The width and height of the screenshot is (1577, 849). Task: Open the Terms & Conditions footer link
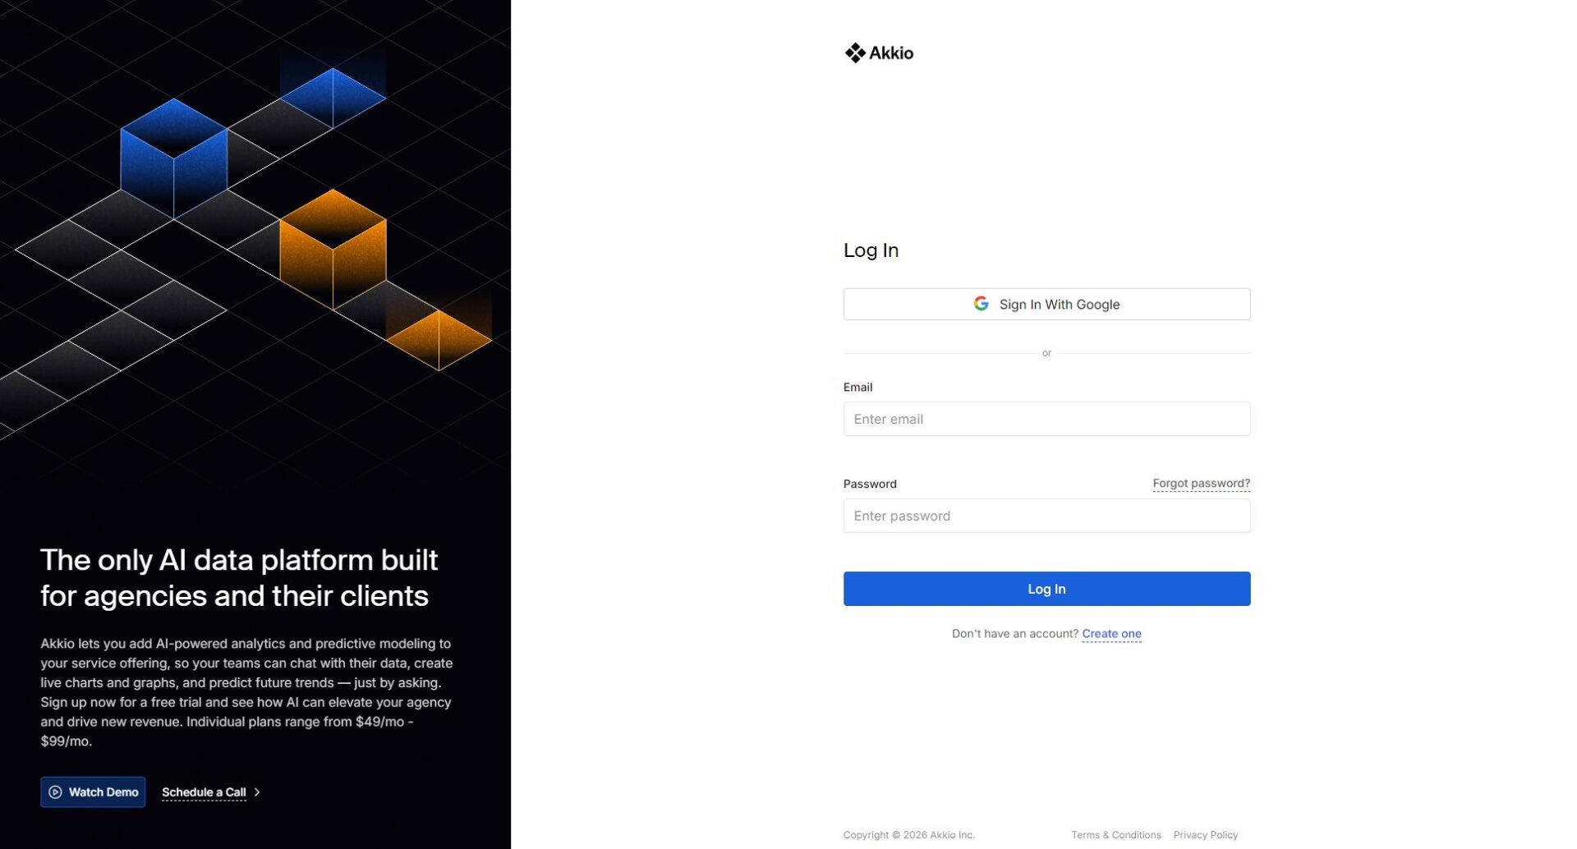[x=1115, y=835]
